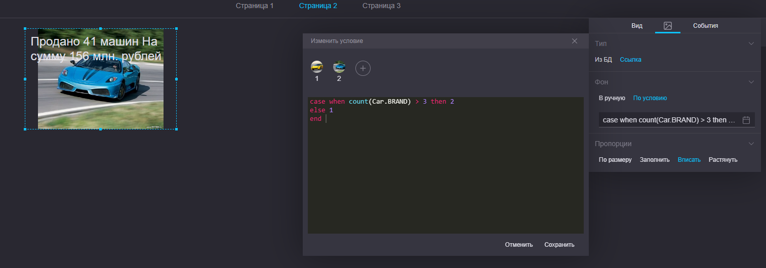This screenshot has width=766, height=268.
Task: Collapse the Фон section
Action: [x=751, y=81]
